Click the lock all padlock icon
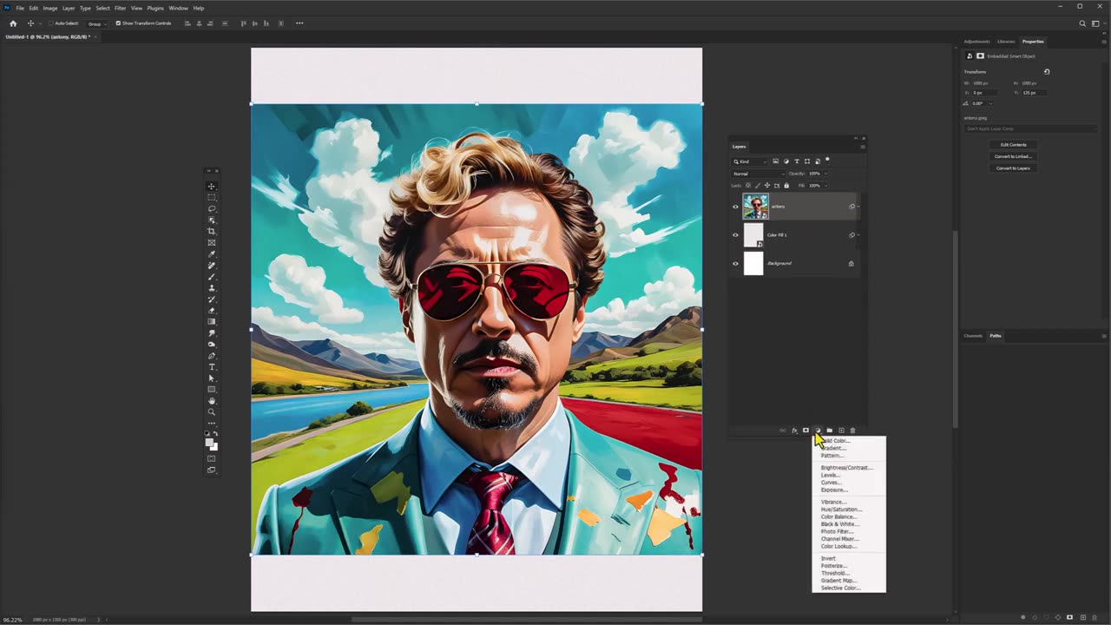The image size is (1111, 625). pos(786,186)
